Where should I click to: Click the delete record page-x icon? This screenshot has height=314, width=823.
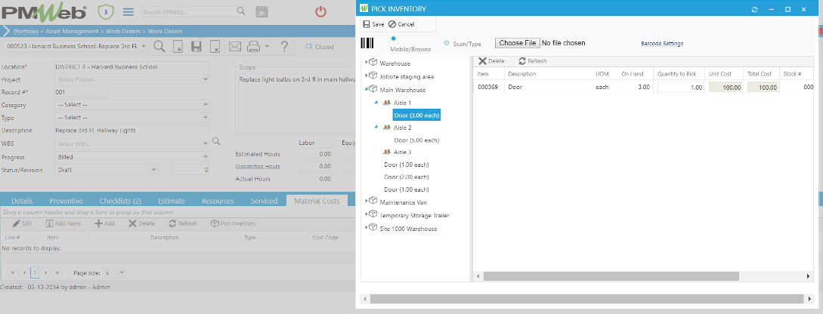tap(215, 46)
